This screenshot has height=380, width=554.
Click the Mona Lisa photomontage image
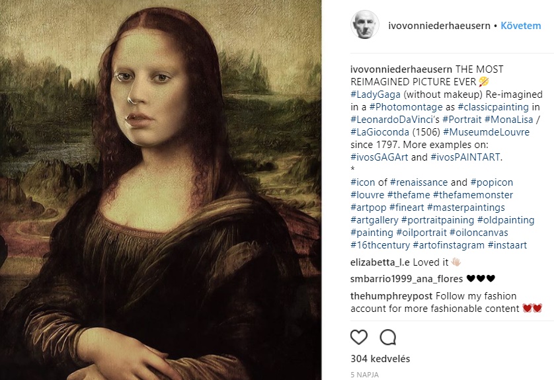pos(161,190)
